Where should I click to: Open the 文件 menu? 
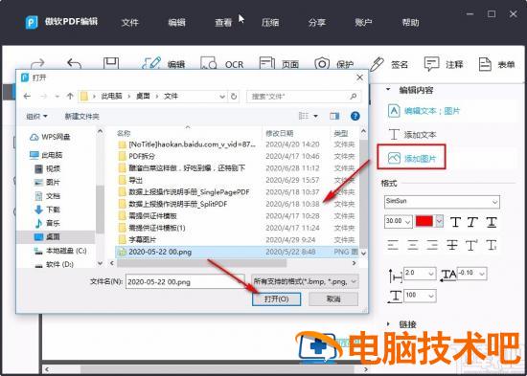click(129, 23)
